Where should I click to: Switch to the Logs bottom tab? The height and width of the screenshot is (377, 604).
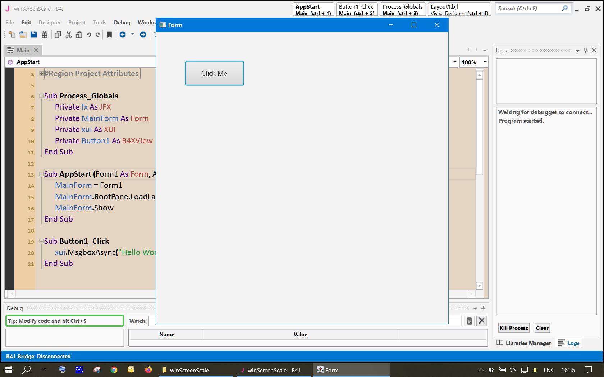(x=569, y=343)
